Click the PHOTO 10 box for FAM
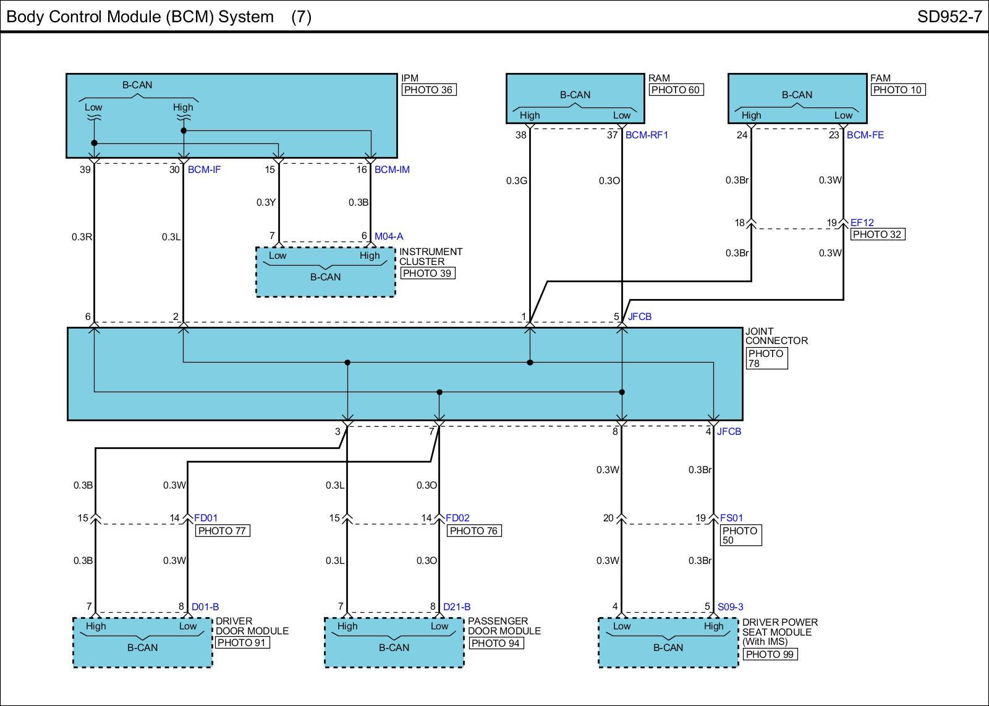Image resolution: width=989 pixels, height=706 pixels. 898,90
